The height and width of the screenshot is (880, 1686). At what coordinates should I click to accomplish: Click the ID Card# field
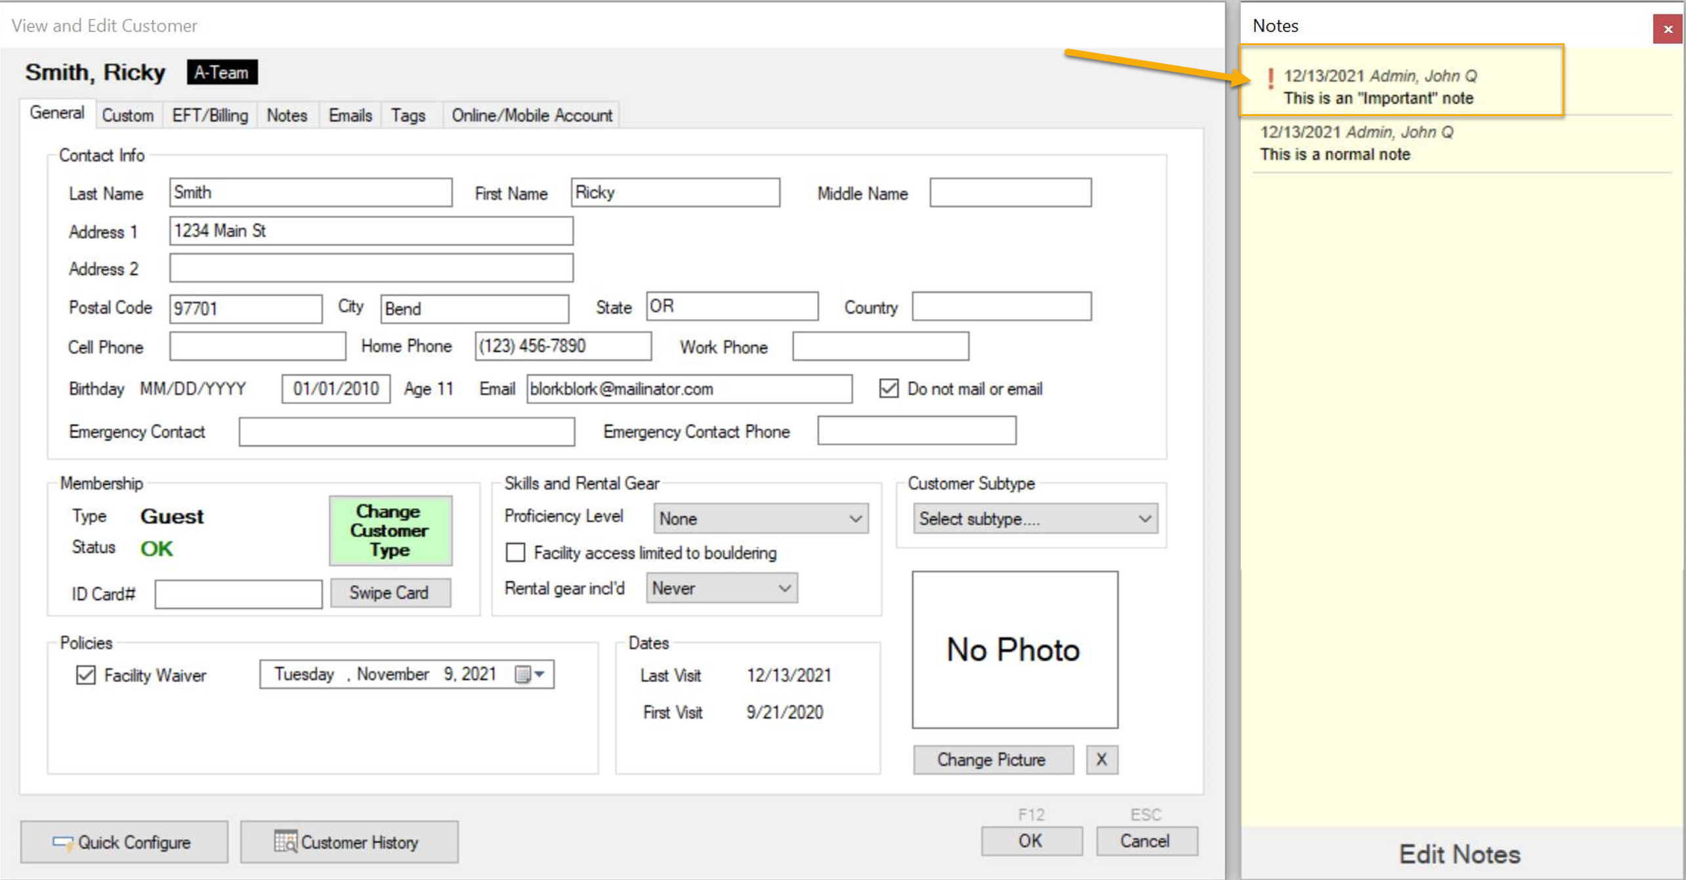238,594
